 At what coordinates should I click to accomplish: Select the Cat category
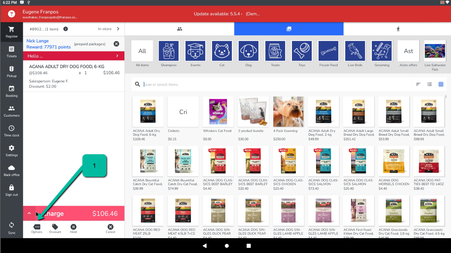tap(222, 54)
